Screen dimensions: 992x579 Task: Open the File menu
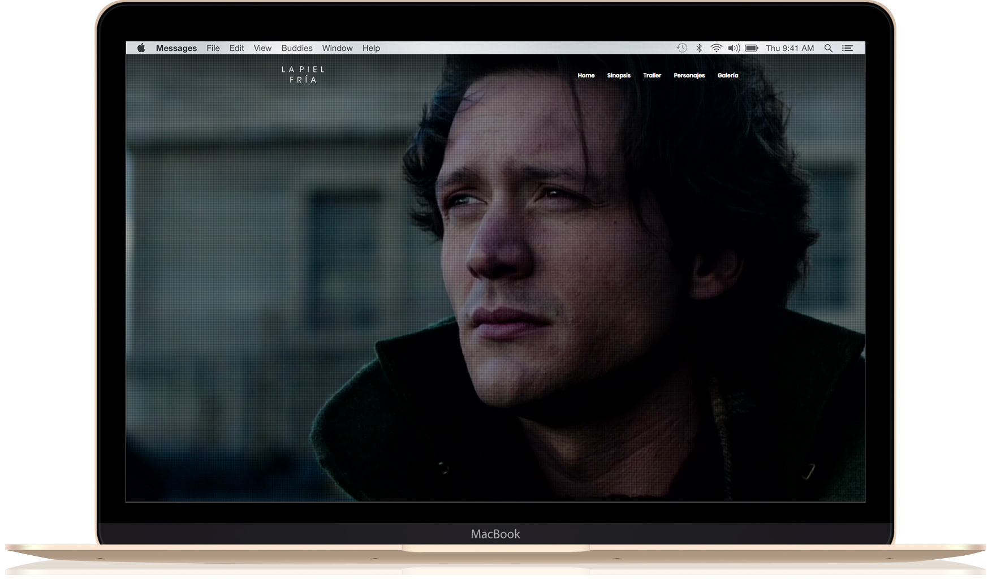point(213,48)
